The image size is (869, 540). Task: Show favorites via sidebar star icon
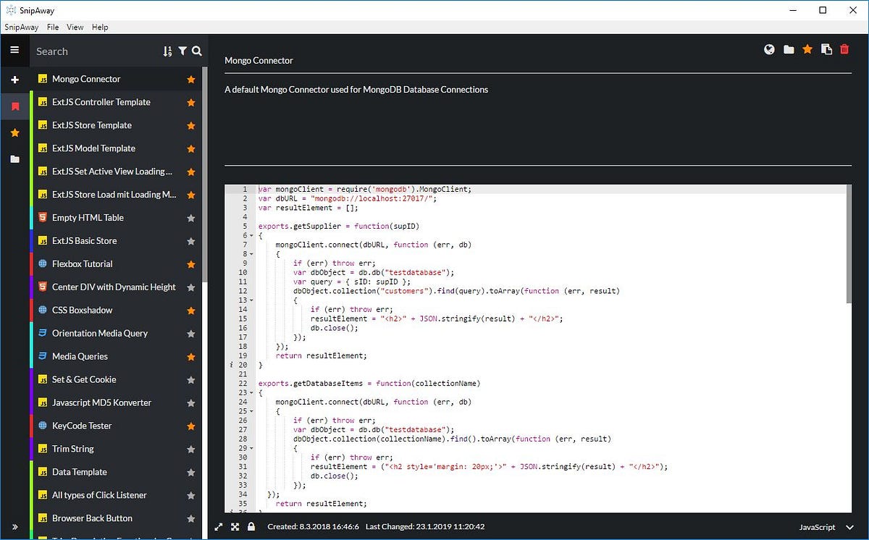14,132
